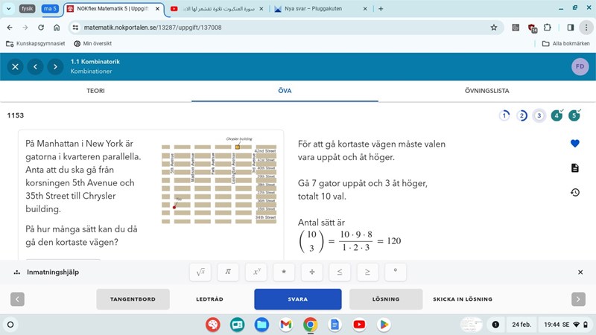596x335 pixels.
Task: Insert square root symbol
Action: click(x=200, y=272)
